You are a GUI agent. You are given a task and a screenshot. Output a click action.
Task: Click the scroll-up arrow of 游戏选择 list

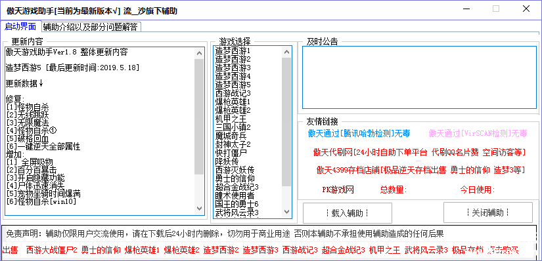click(286, 52)
